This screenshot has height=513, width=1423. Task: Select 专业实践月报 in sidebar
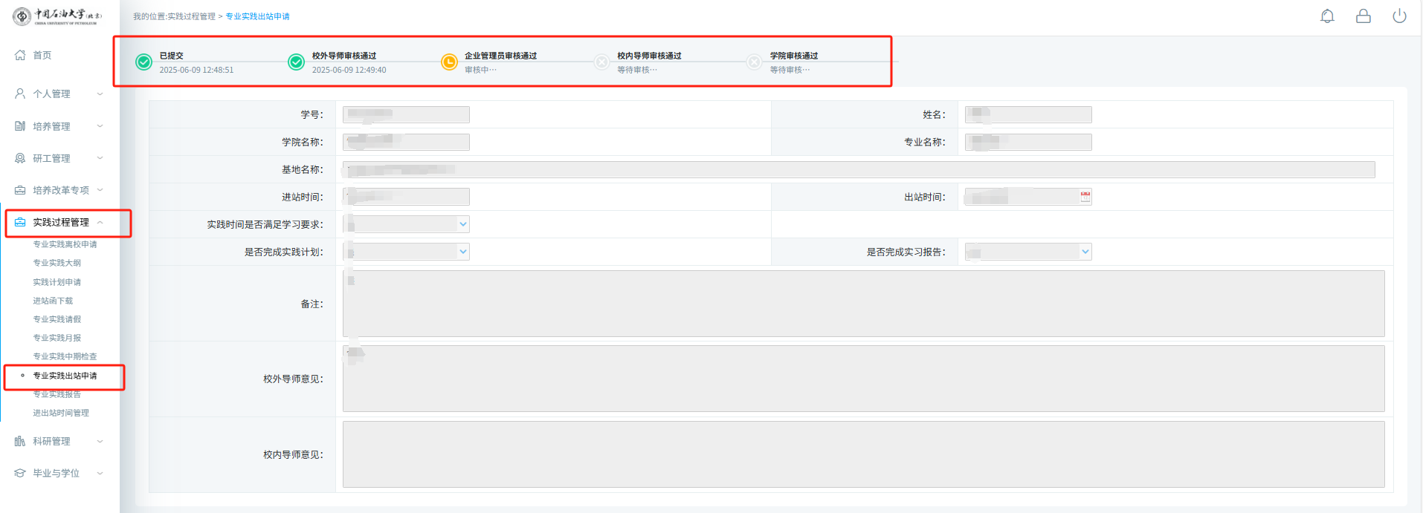(x=57, y=338)
